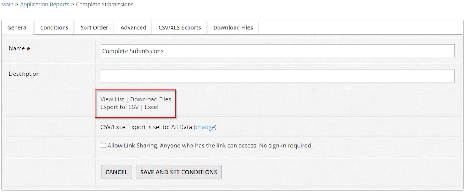Screen dimensions: 466x194
Task: Open the General tab
Action: pos(18,27)
